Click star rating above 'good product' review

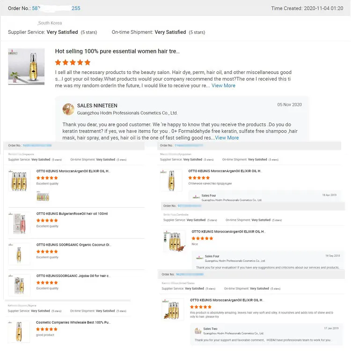pyautogui.click(x=47, y=329)
